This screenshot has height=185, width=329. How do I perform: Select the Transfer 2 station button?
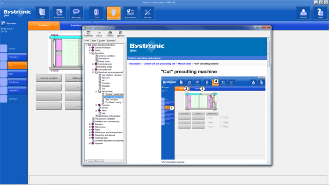[17, 91]
